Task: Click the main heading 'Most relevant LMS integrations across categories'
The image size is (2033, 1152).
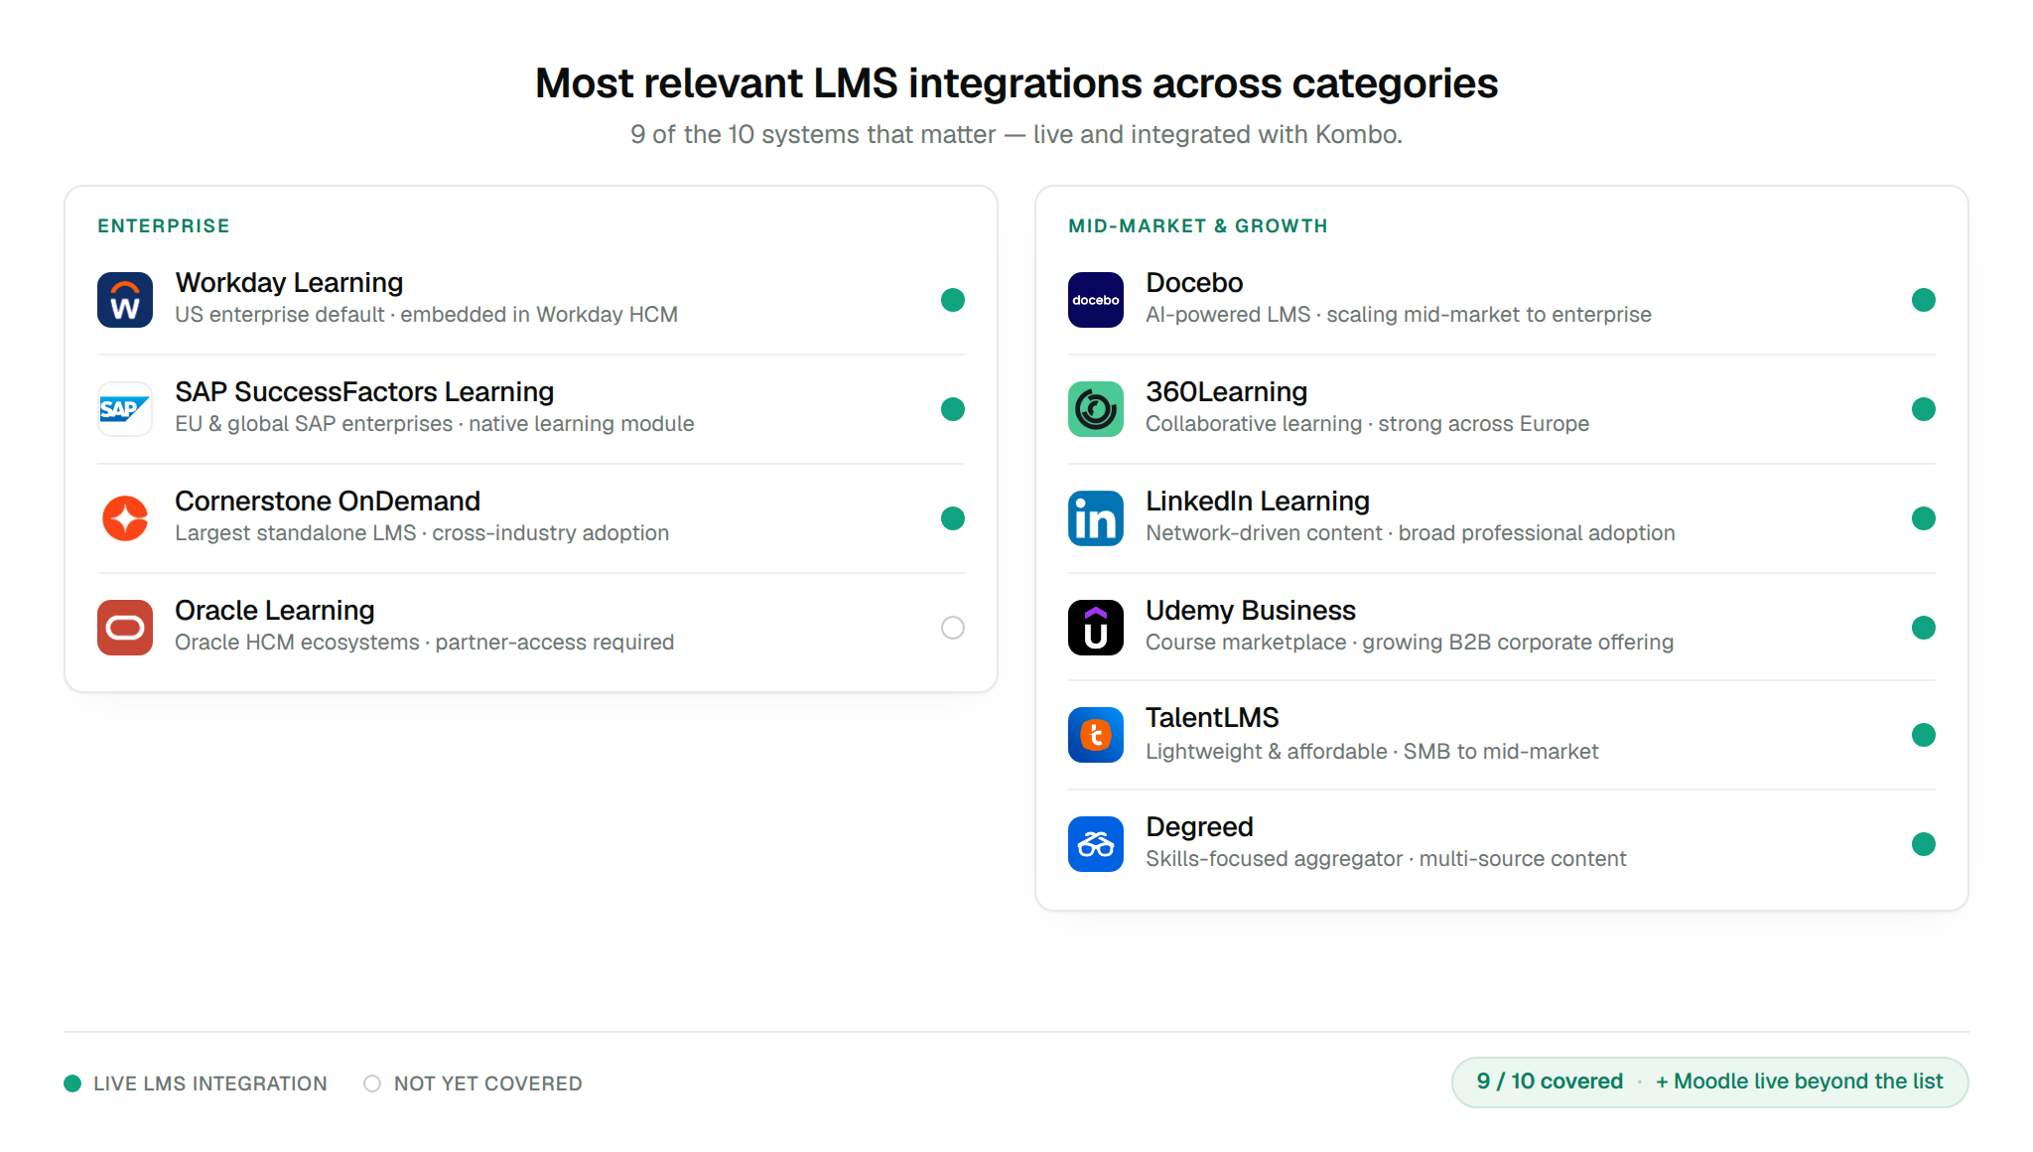Action: coord(1016,83)
